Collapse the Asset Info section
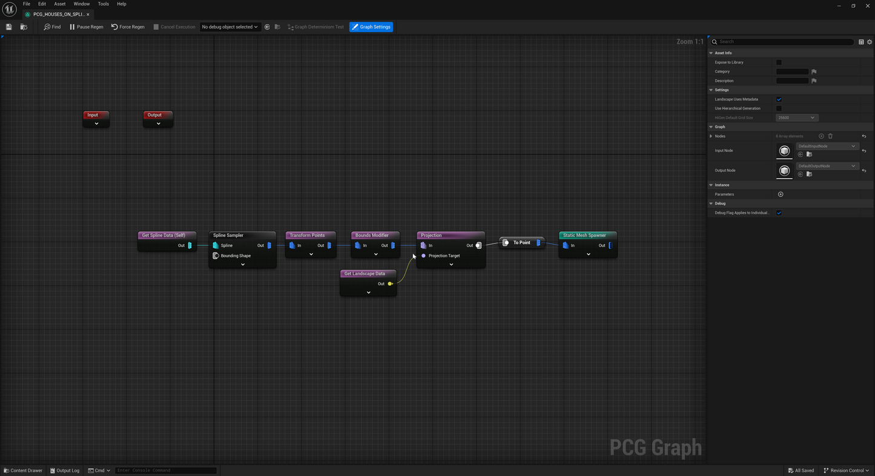Image resolution: width=875 pixels, height=476 pixels. tap(711, 53)
